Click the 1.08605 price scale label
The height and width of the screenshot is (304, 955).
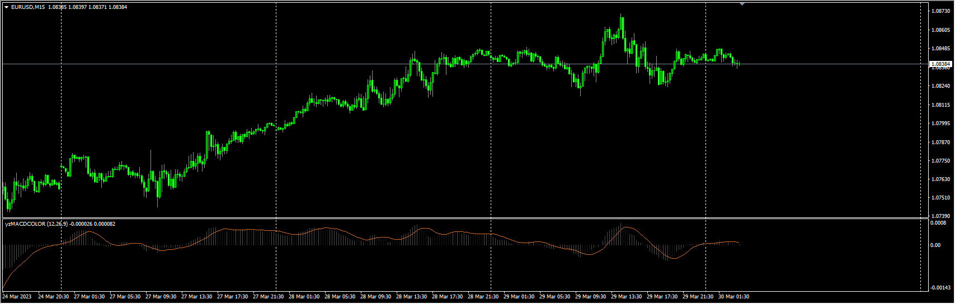[939, 30]
